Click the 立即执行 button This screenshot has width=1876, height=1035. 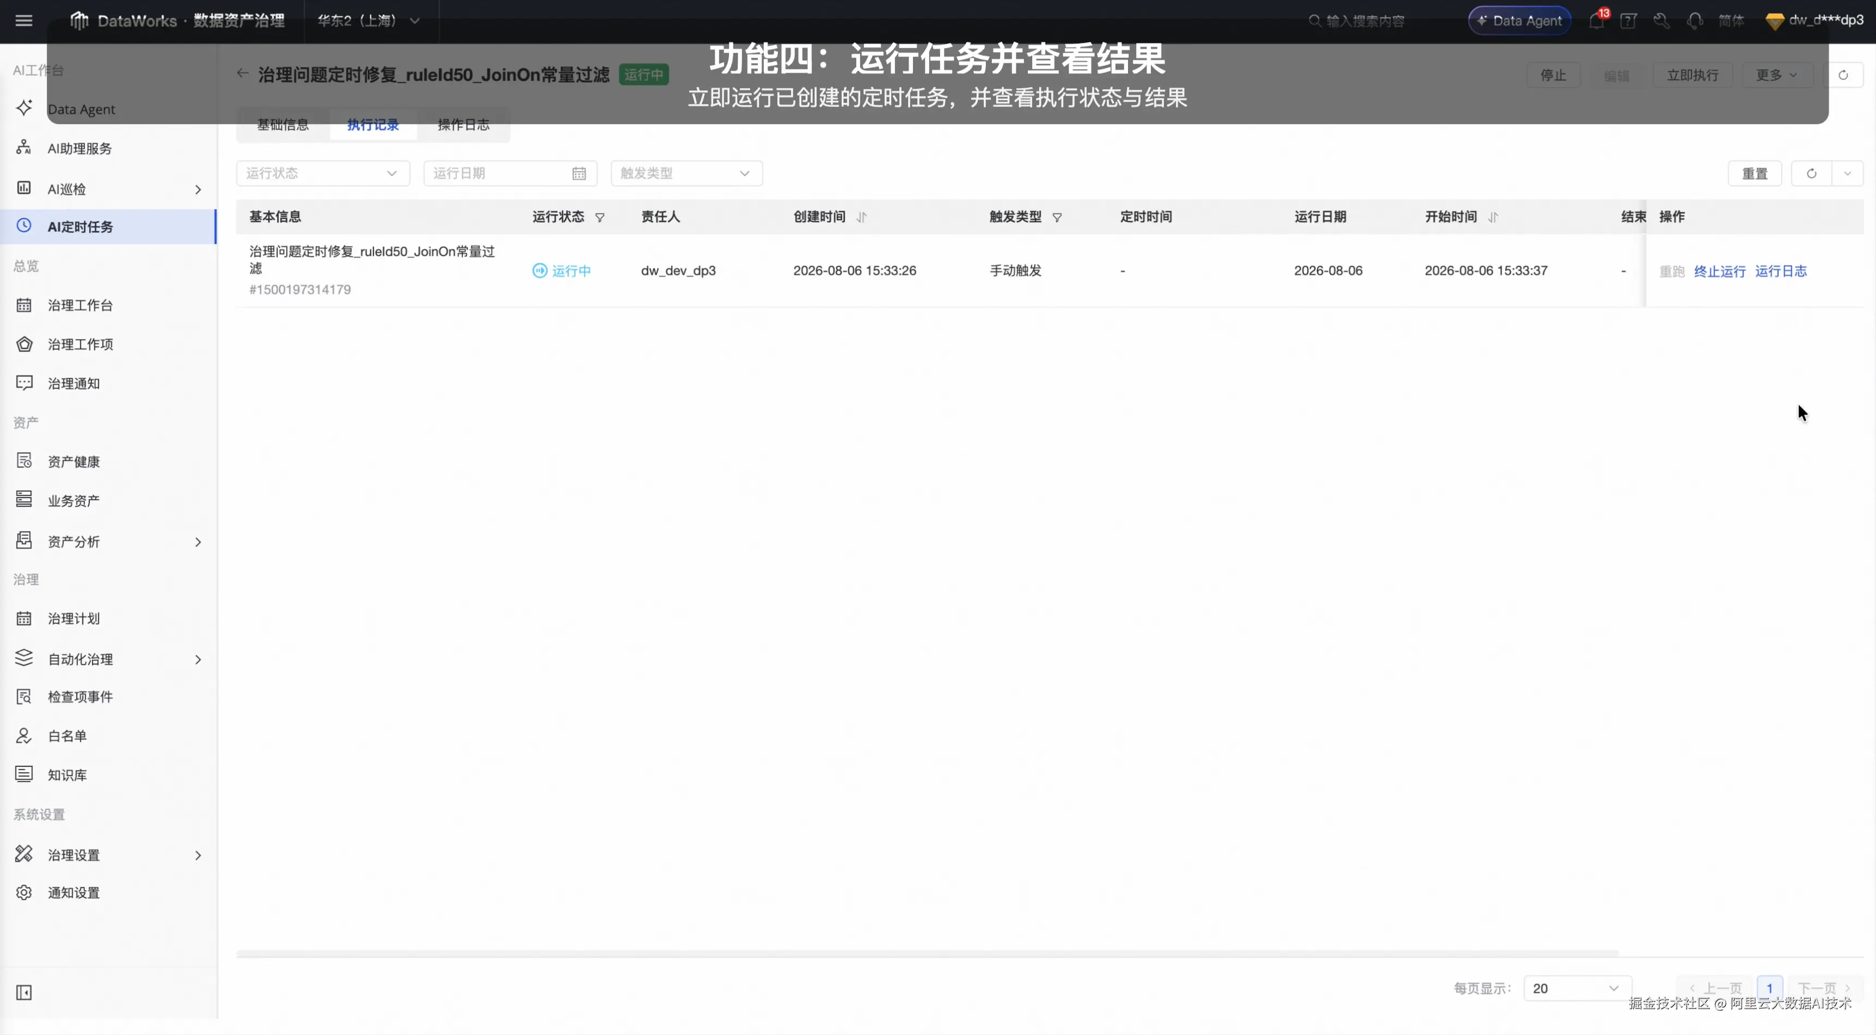pyautogui.click(x=1693, y=75)
